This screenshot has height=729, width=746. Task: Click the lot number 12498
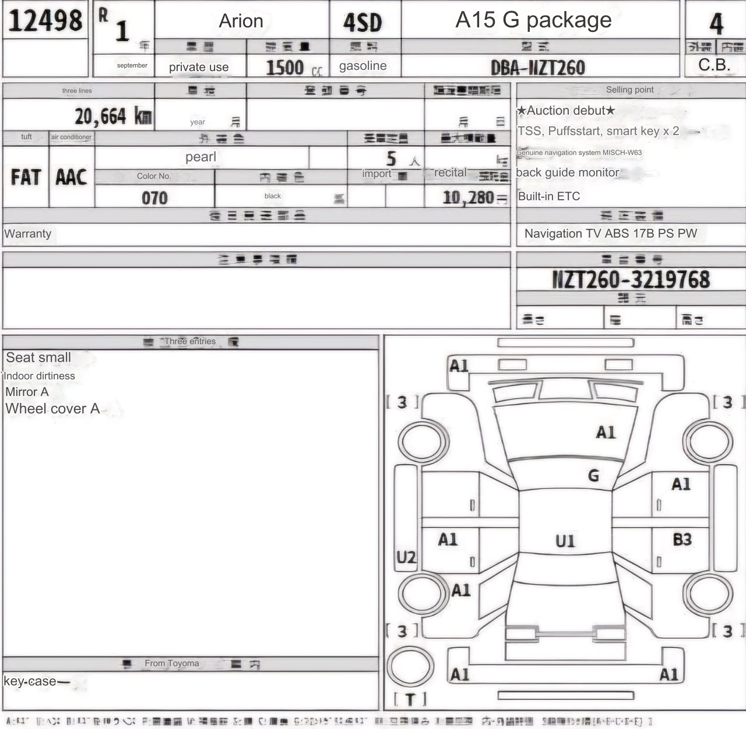point(45,20)
